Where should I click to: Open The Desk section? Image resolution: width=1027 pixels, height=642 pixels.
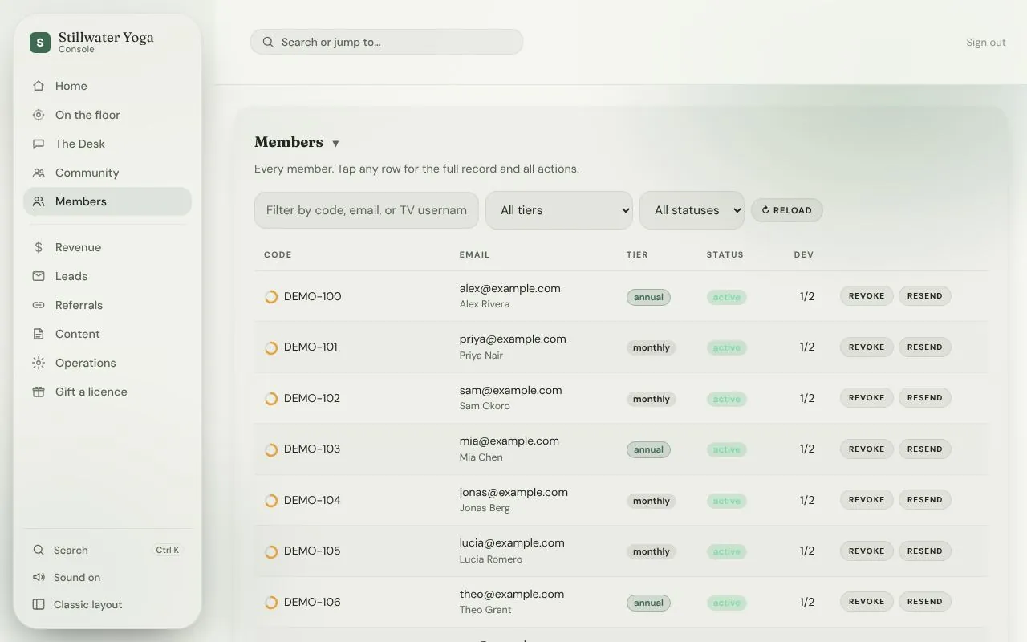point(108,144)
